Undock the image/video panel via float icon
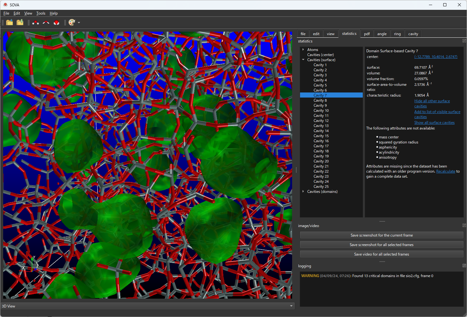This screenshot has height=317, width=467. (464, 225)
